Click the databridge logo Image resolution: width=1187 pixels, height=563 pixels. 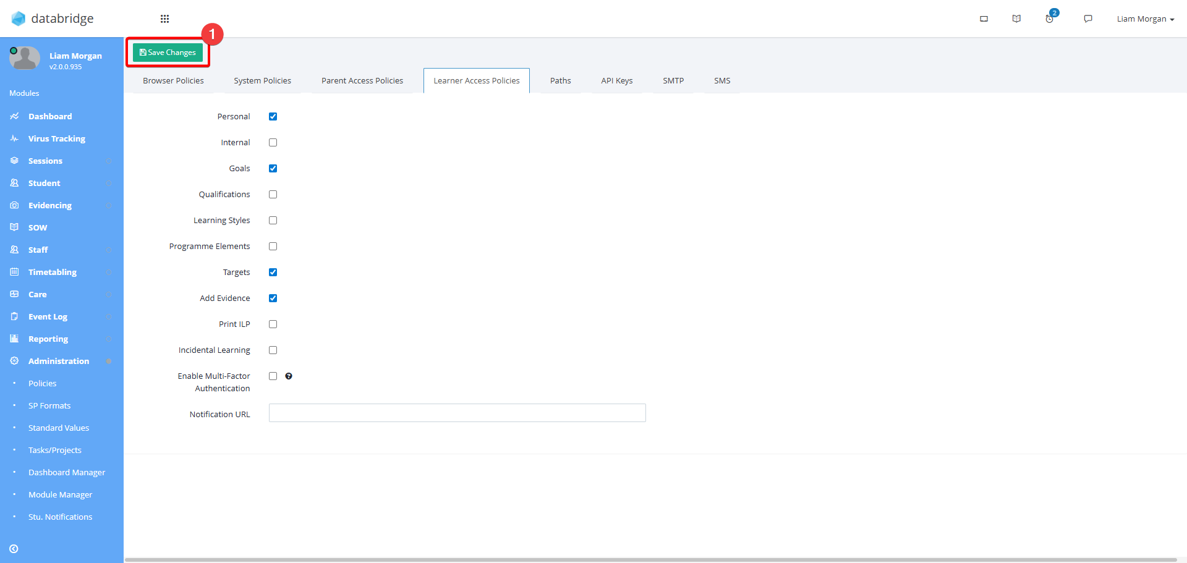[x=53, y=19]
